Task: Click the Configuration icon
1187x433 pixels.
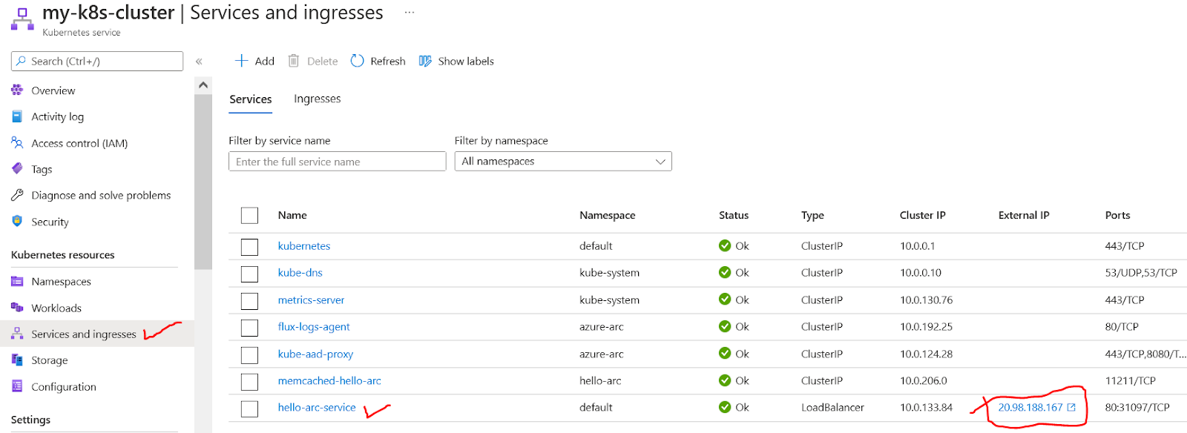Action: click(17, 386)
